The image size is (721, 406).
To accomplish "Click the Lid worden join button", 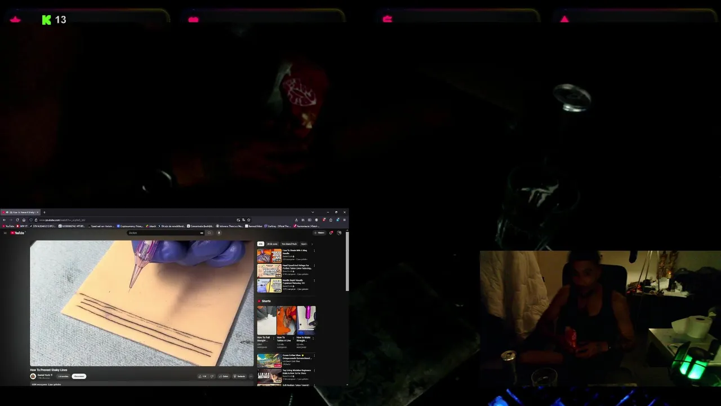I will [63, 376].
